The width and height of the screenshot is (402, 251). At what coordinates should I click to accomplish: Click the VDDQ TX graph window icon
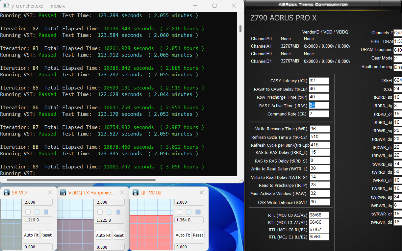click(63, 193)
